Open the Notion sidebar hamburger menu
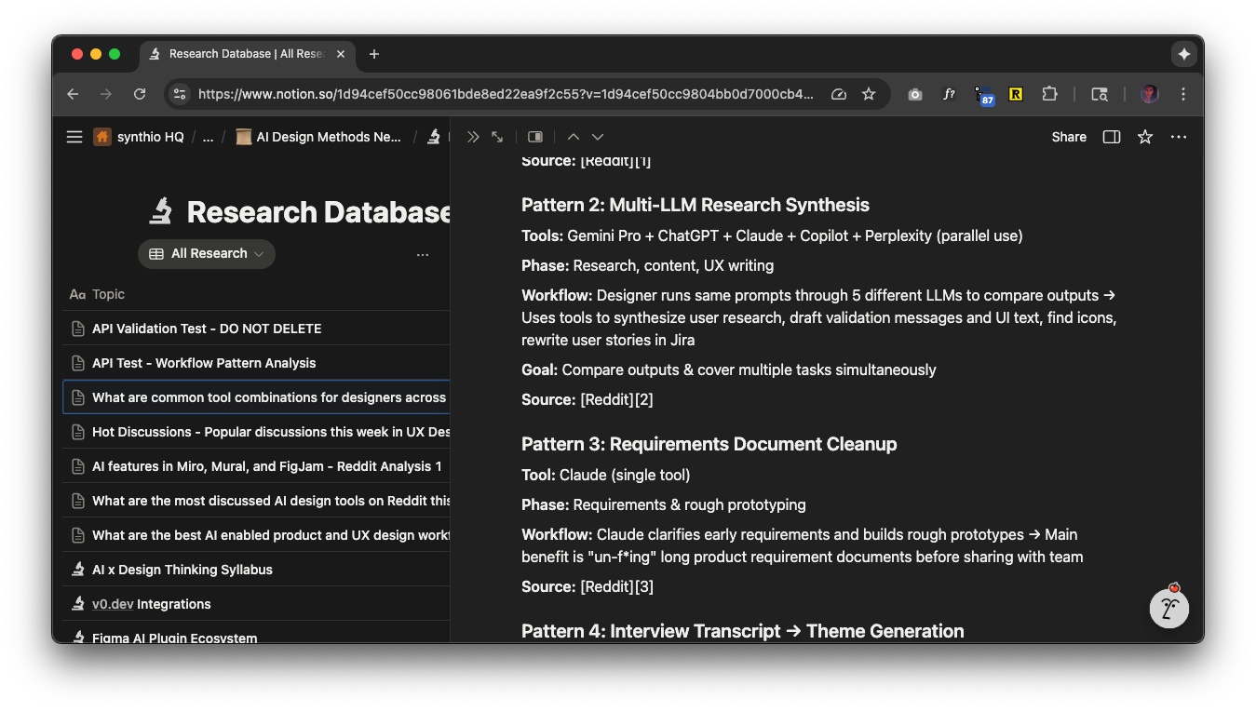The image size is (1256, 712). [x=74, y=137]
